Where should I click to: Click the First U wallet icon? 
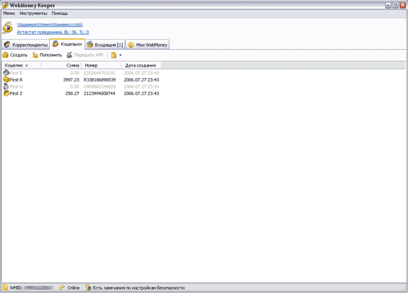click(x=6, y=86)
